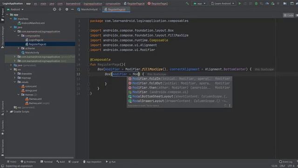Choose Modifier (androidx.compose.ui) suggestion
The height and width of the screenshot is (168, 298).
point(179,92)
